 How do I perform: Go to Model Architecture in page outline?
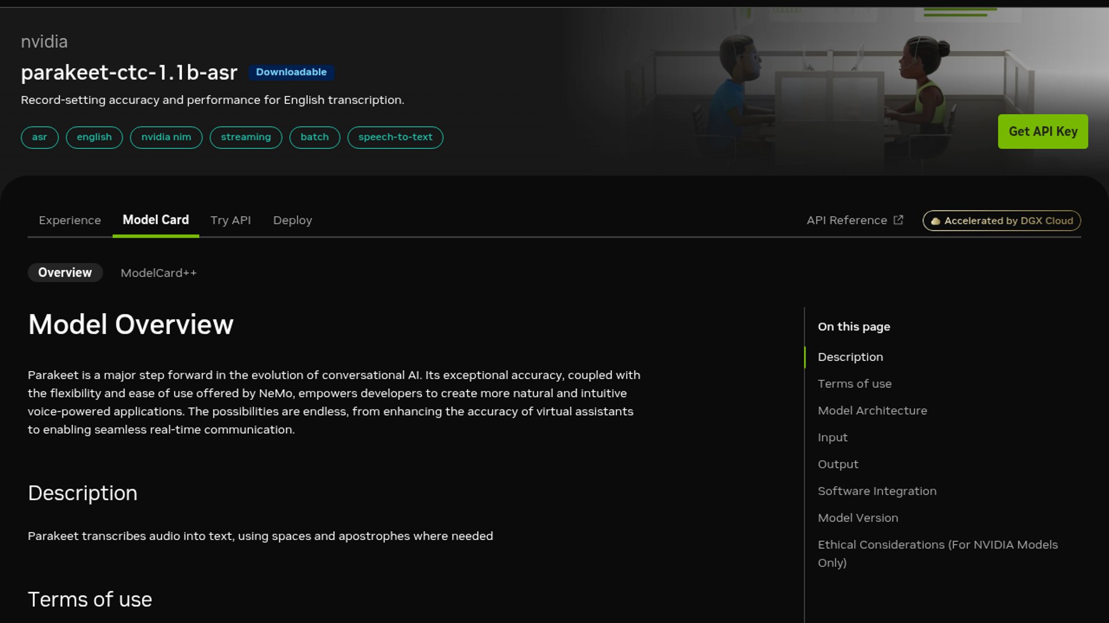[x=872, y=410]
